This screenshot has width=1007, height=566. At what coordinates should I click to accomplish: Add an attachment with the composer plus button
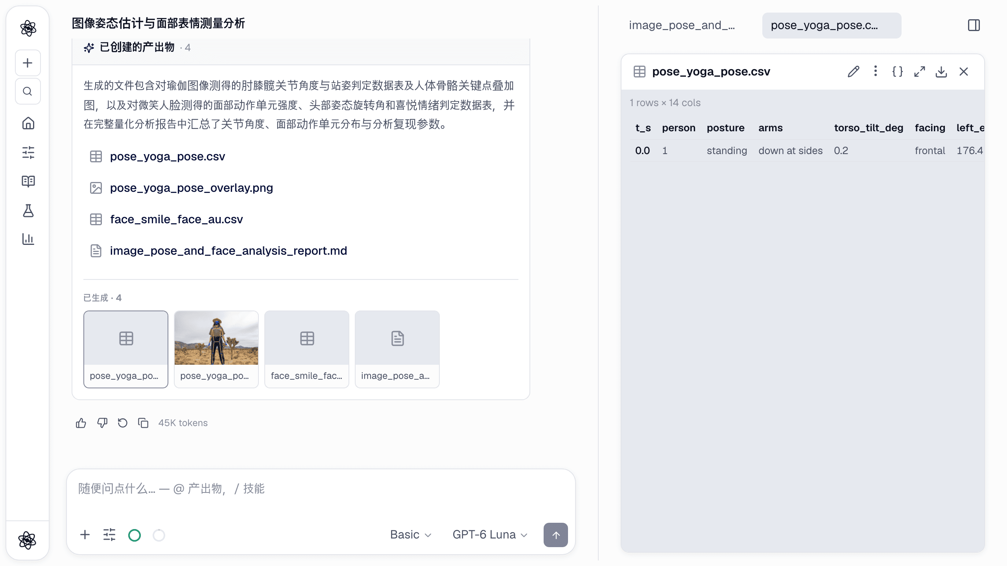coord(85,535)
